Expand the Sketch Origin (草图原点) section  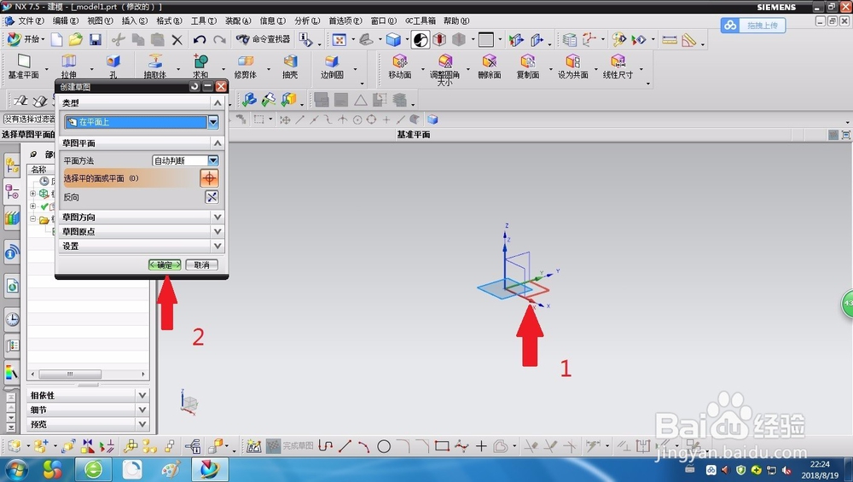pos(217,231)
